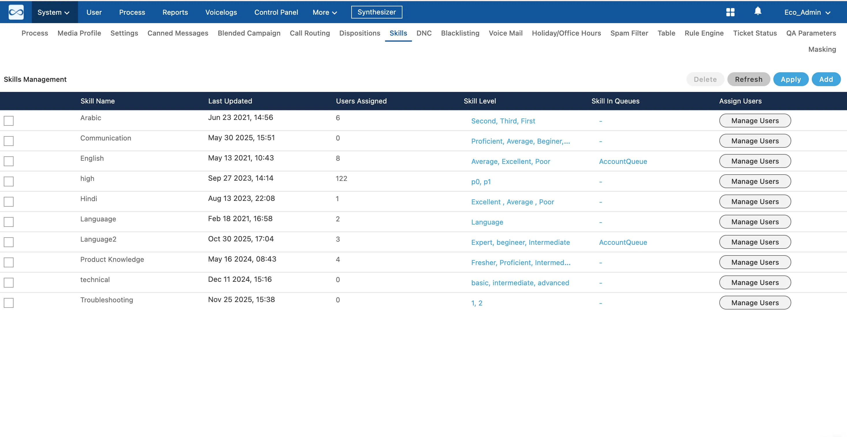Viewport: 847px width, 437px height.
Task: Switch to the Rule Engine tab
Action: click(x=704, y=33)
